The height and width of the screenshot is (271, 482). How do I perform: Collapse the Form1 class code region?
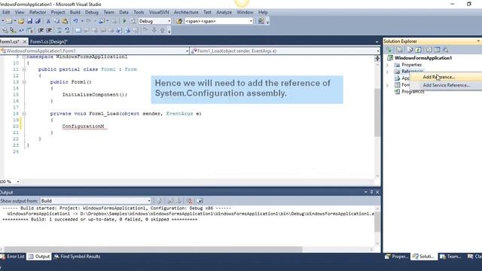pos(24,69)
